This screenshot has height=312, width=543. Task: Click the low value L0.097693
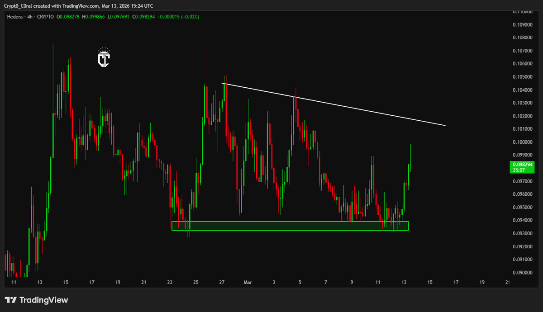[x=119, y=17]
